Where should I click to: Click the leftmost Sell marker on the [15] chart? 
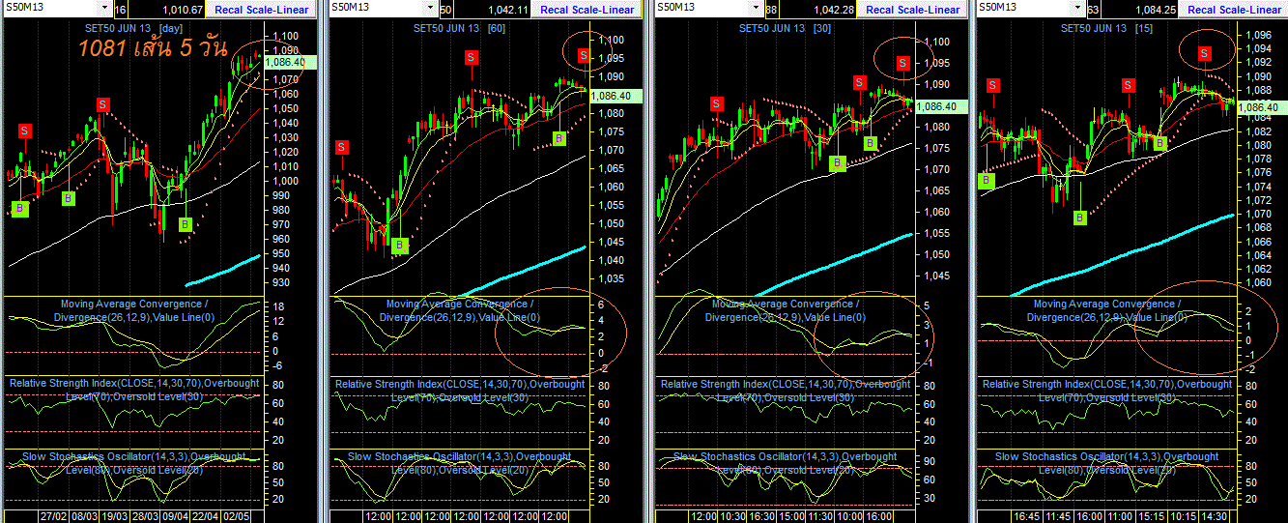coord(994,85)
